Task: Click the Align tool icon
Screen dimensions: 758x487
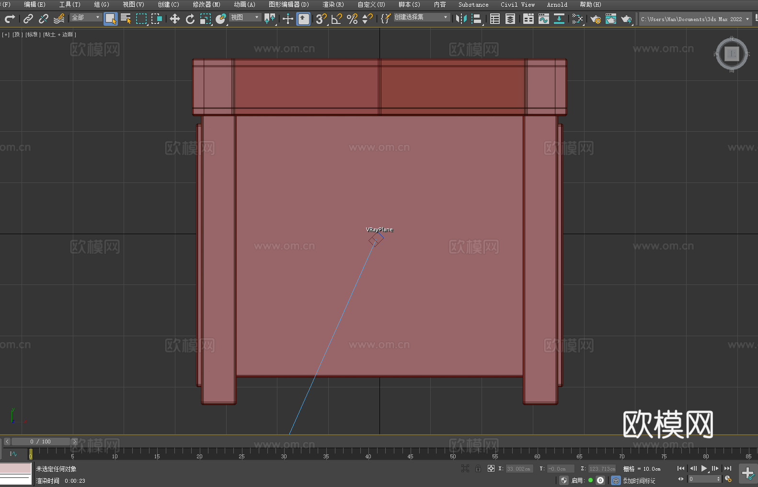Action: click(477, 19)
